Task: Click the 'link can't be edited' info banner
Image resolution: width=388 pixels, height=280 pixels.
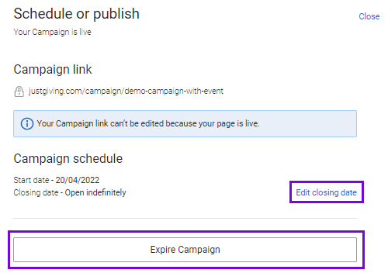Action: (185, 123)
